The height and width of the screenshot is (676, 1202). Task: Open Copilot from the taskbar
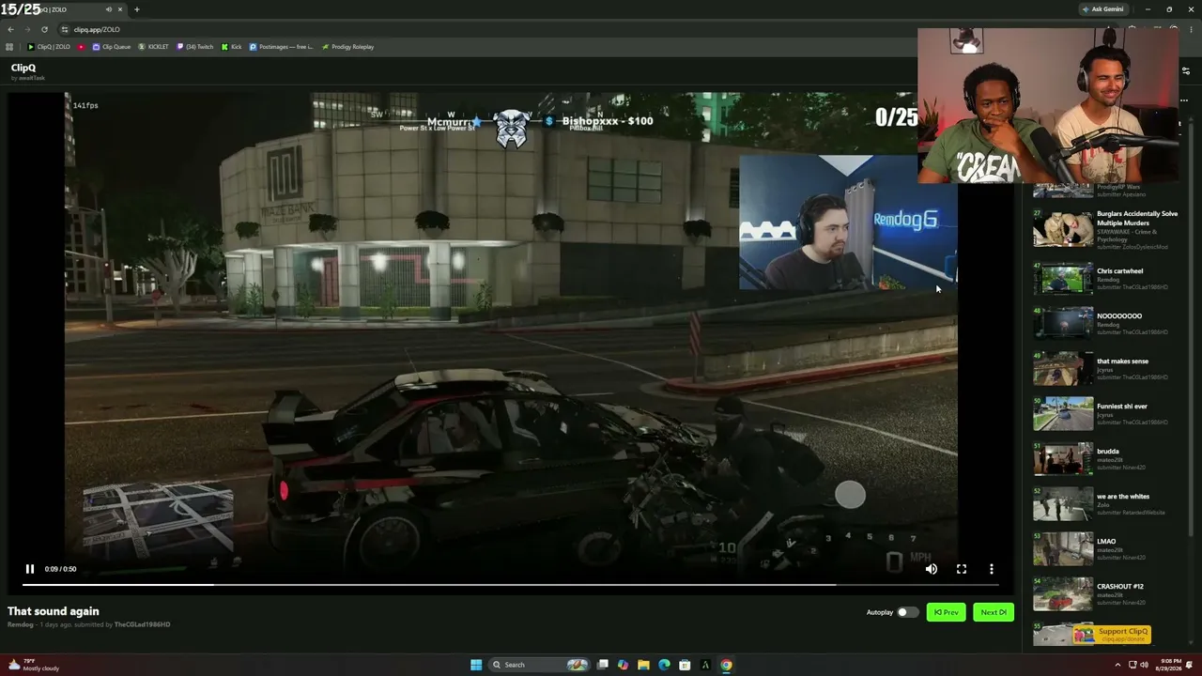coord(623,665)
